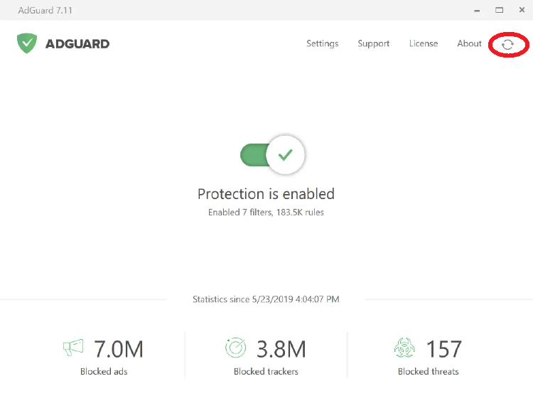This screenshot has height=408, width=533.
Task: Click the 'Blocked ads' label
Action: (x=104, y=371)
